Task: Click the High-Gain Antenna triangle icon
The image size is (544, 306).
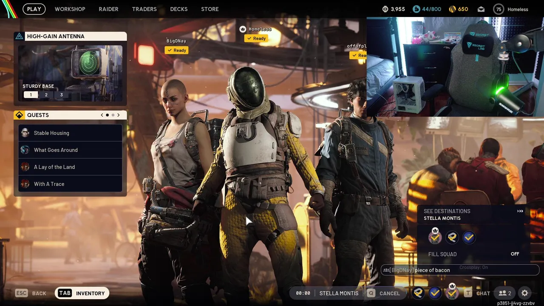Action: (19, 37)
